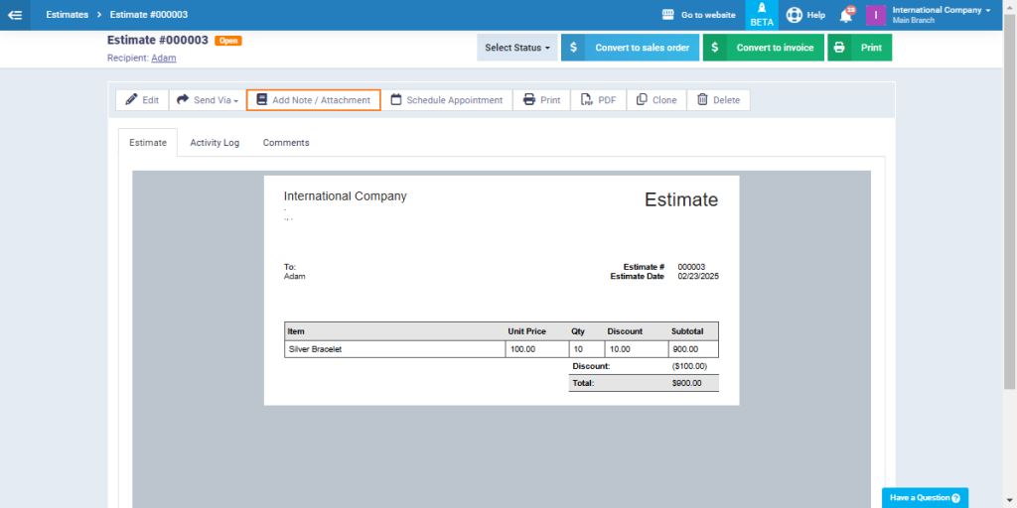Click the Estimate #000003 breadcrumb text
This screenshot has width=1017, height=508.
[x=149, y=15]
